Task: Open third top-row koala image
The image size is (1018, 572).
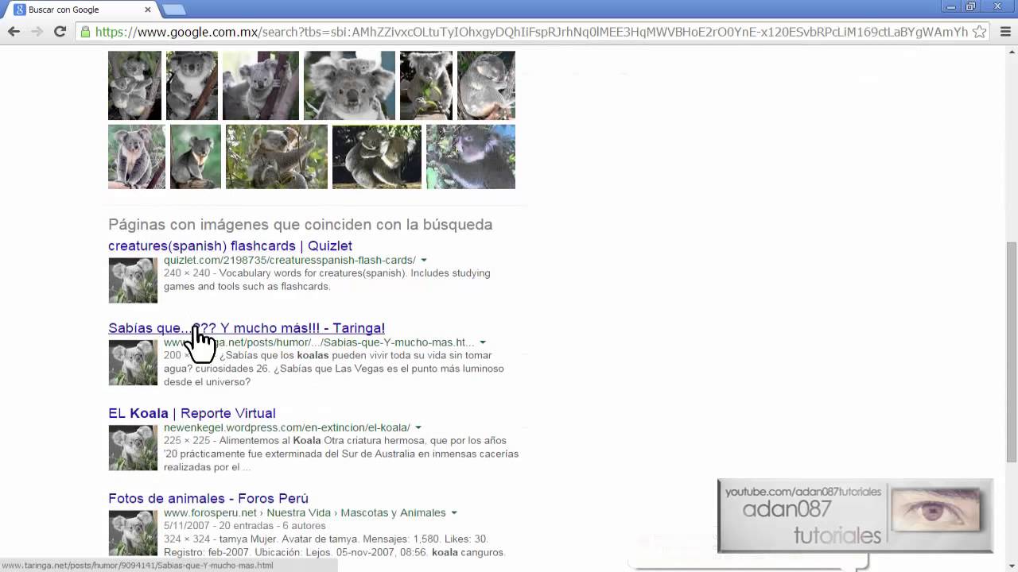Action: 261,86
